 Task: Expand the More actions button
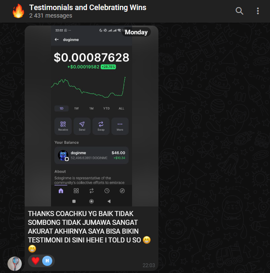tap(120, 126)
